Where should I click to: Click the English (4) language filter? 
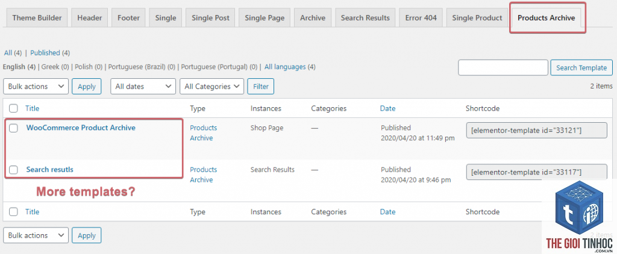coord(19,67)
